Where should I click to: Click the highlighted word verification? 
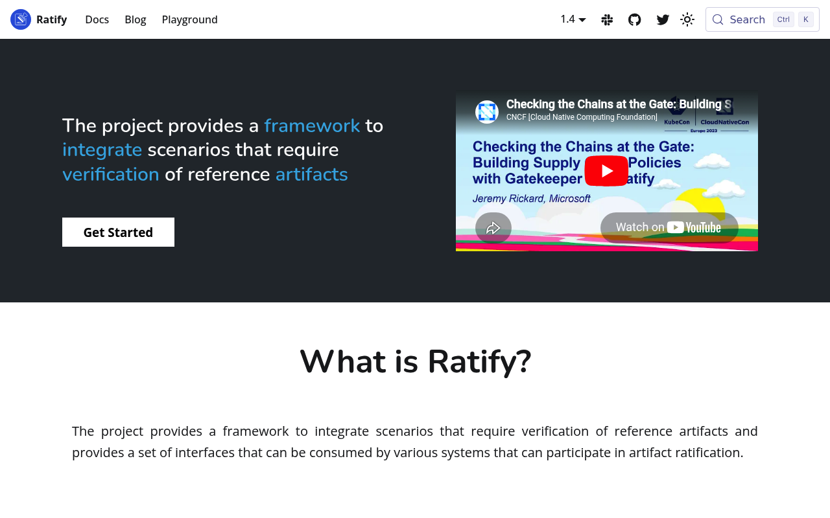[x=111, y=175]
